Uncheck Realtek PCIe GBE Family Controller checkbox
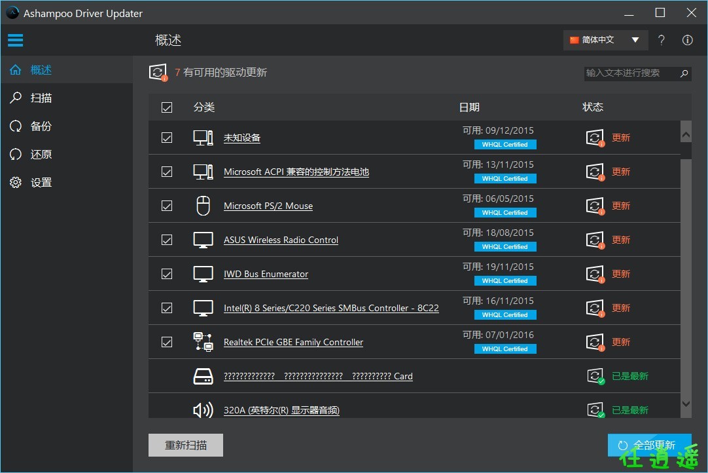Screen dimensions: 708x473 click(167, 342)
